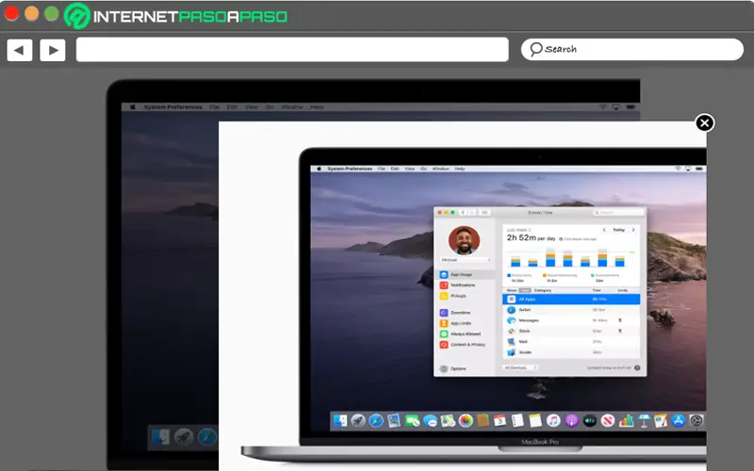Open App Store in the Dock
Screen dimensions: 754x471
coord(678,421)
